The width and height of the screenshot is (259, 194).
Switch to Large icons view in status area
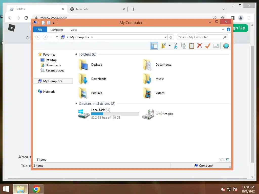tap(227, 159)
